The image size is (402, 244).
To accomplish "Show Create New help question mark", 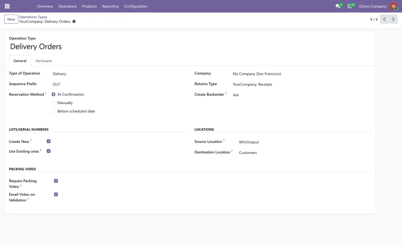I will [x=31, y=140].
